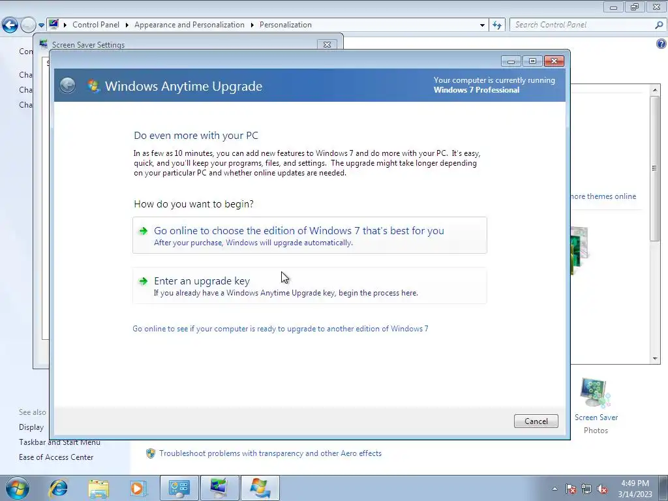This screenshot has height=501, width=668.
Task: Click the refresh button beside address bar
Action: [496, 25]
